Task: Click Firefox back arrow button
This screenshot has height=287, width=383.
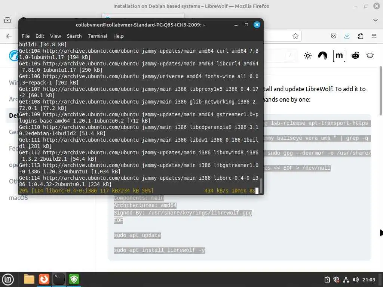Action: click(9, 36)
